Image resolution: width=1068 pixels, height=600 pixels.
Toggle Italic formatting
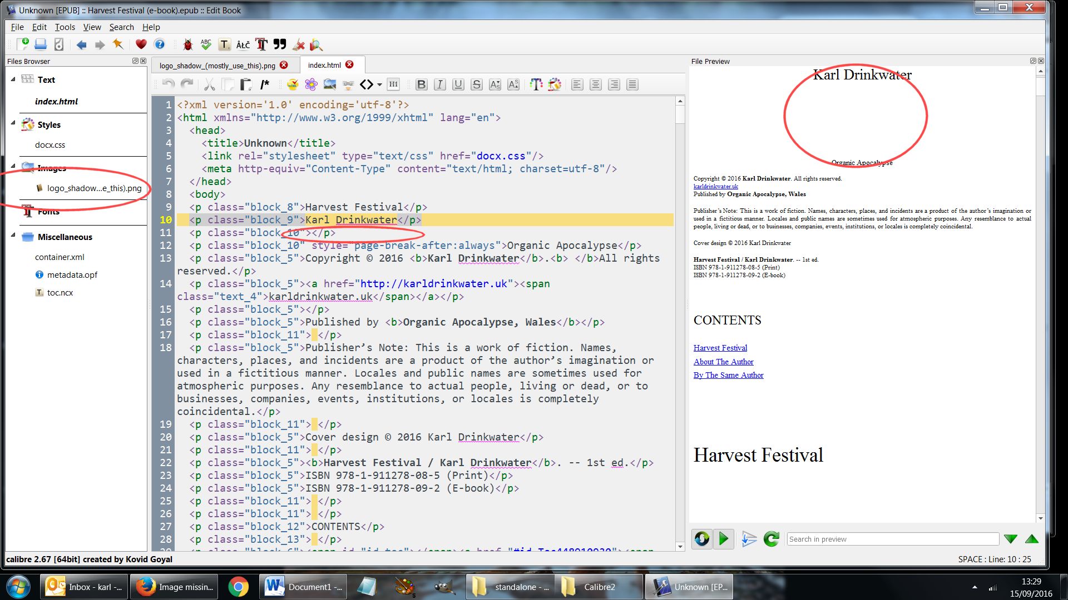(x=440, y=84)
